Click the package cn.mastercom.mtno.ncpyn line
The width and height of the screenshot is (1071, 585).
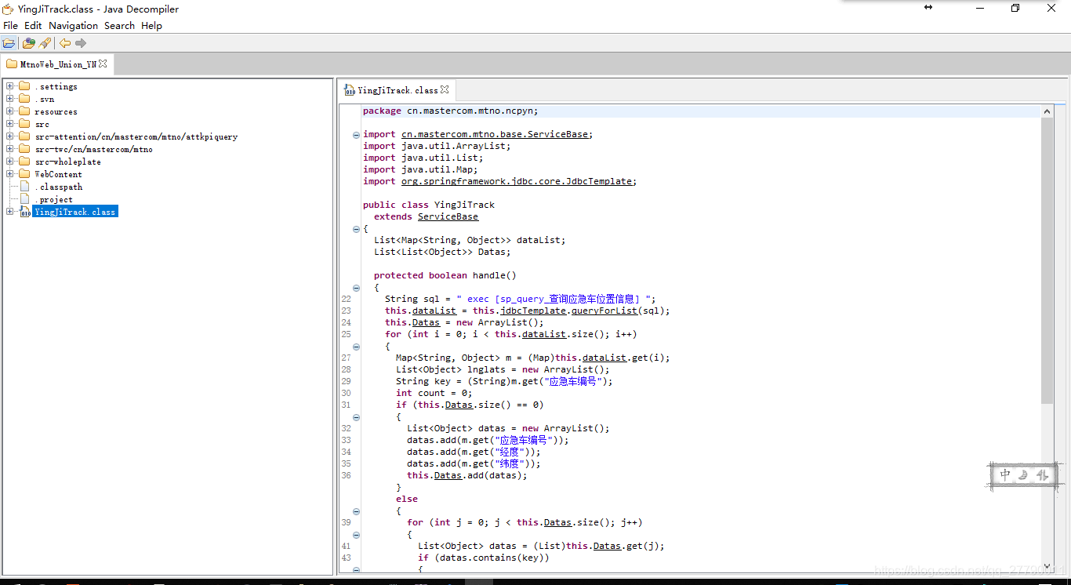pos(450,111)
